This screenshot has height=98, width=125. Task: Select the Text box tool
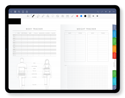pyautogui.click(x=67, y=16)
